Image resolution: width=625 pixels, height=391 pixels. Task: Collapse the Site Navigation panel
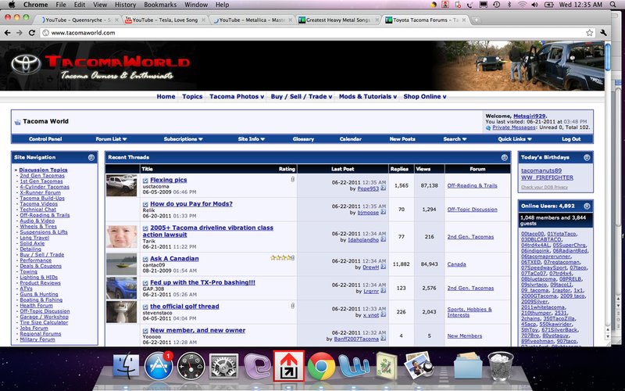(91, 158)
